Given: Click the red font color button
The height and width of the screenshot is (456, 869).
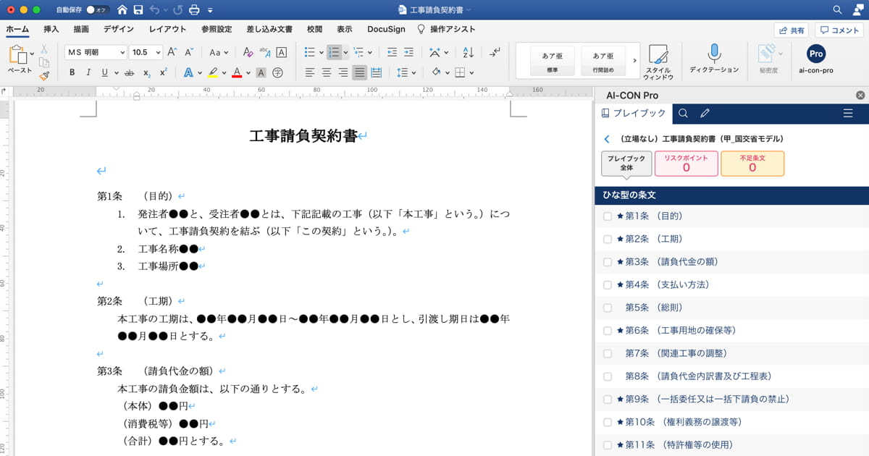Looking at the screenshot, I should click(237, 72).
